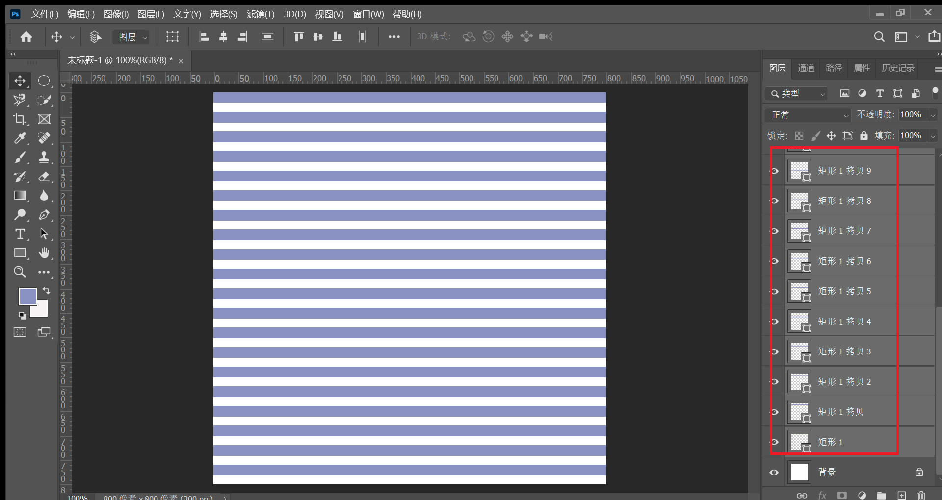Switch to the 路径 tab

(834, 68)
